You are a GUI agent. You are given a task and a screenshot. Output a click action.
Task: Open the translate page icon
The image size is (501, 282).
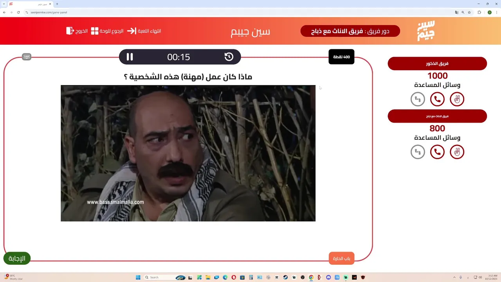(456, 12)
